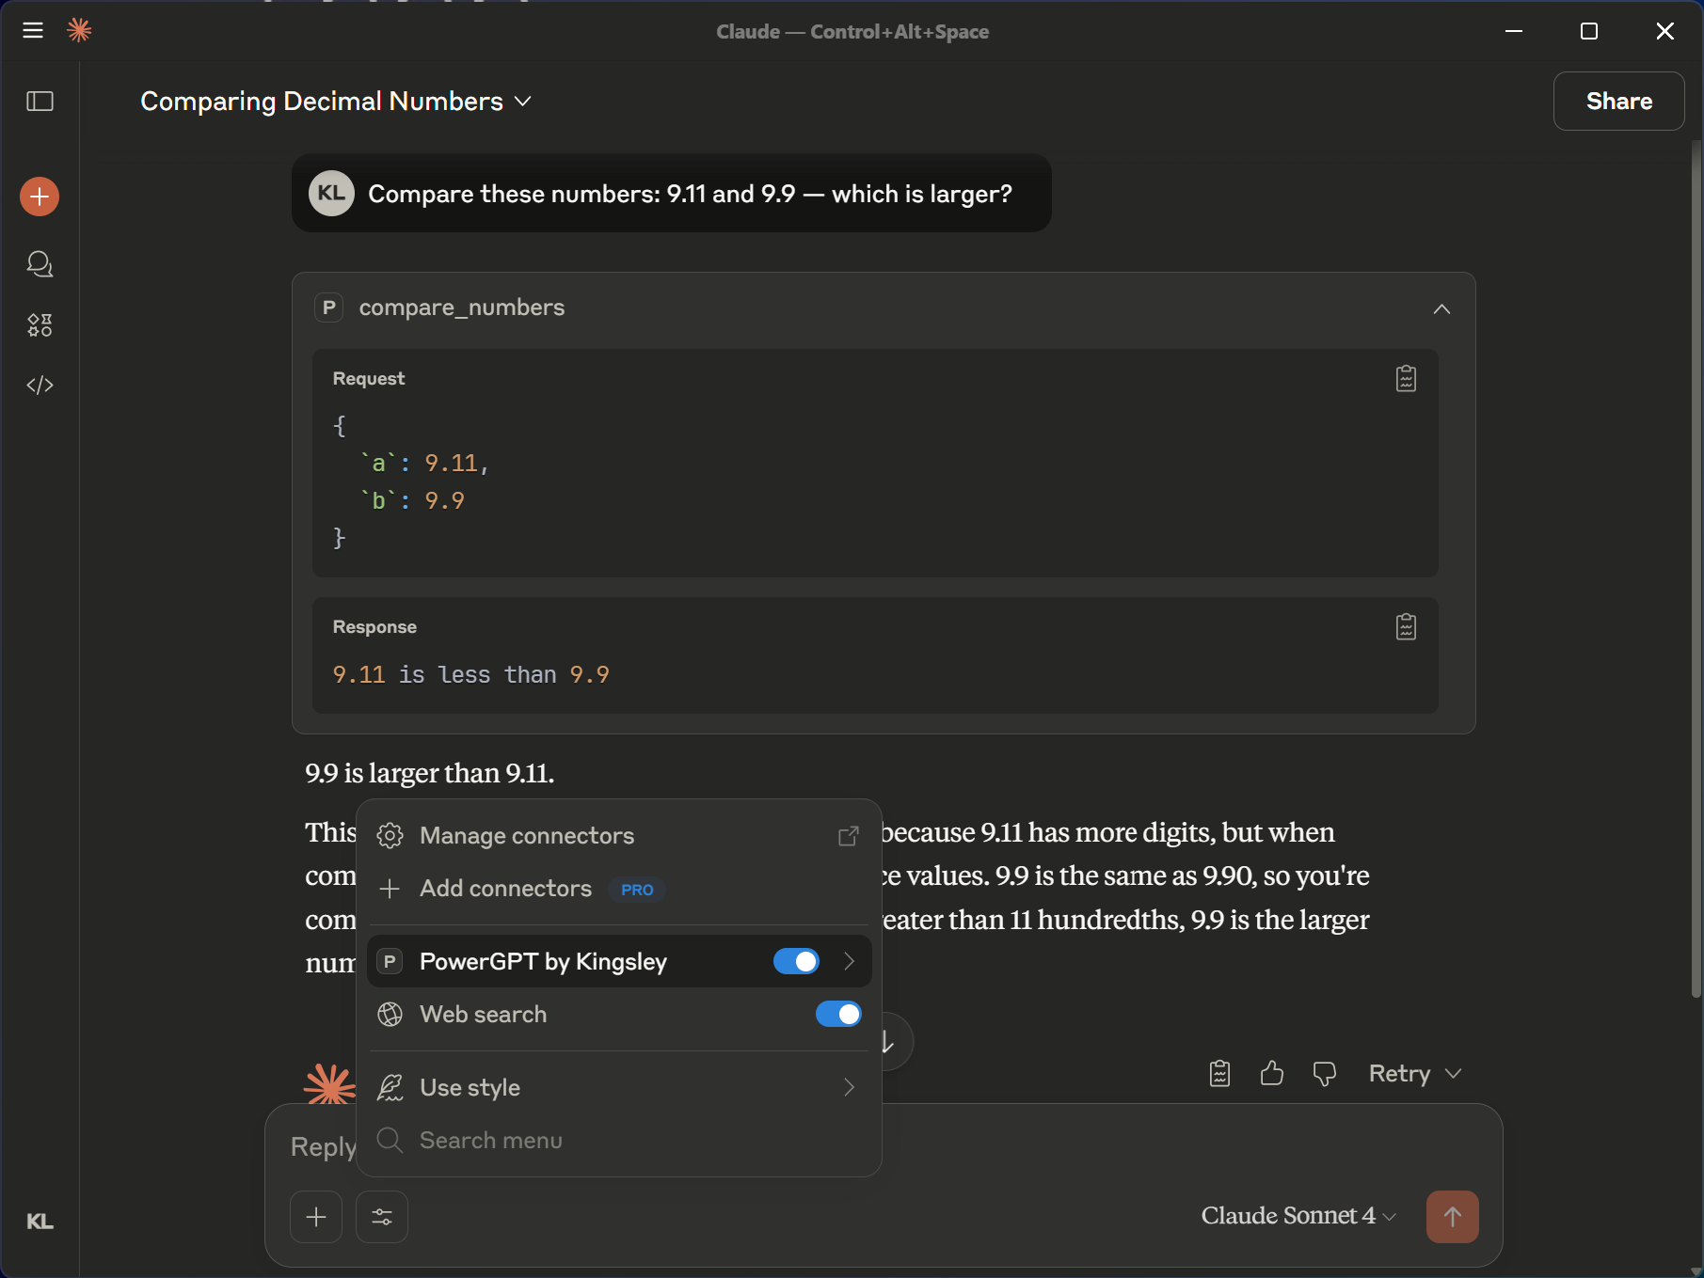Close the Claude window
The width and height of the screenshot is (1704, 1278).
pyautogui.click(x=1664, y=31)
